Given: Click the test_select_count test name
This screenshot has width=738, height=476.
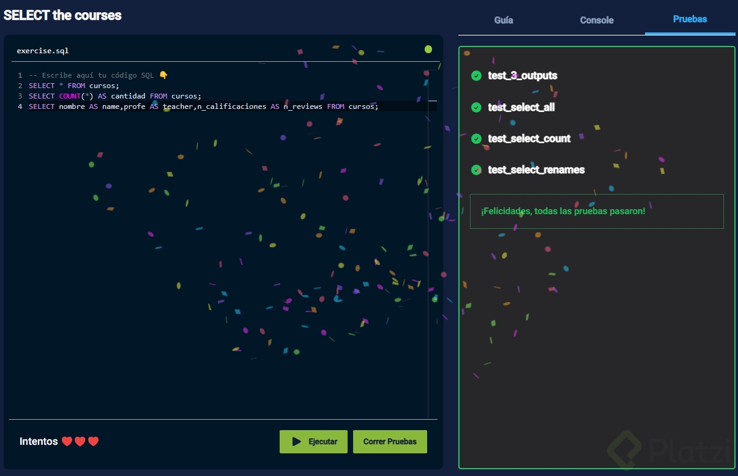Looking at the screenshot, I should tap(529, 139).
